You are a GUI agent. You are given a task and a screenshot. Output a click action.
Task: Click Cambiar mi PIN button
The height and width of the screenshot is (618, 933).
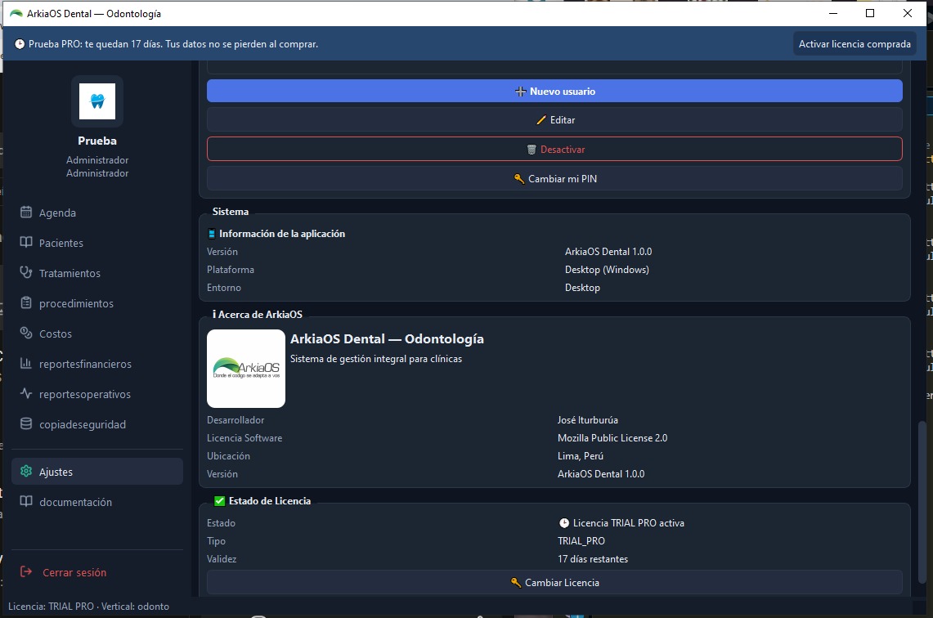pos(554,178)
